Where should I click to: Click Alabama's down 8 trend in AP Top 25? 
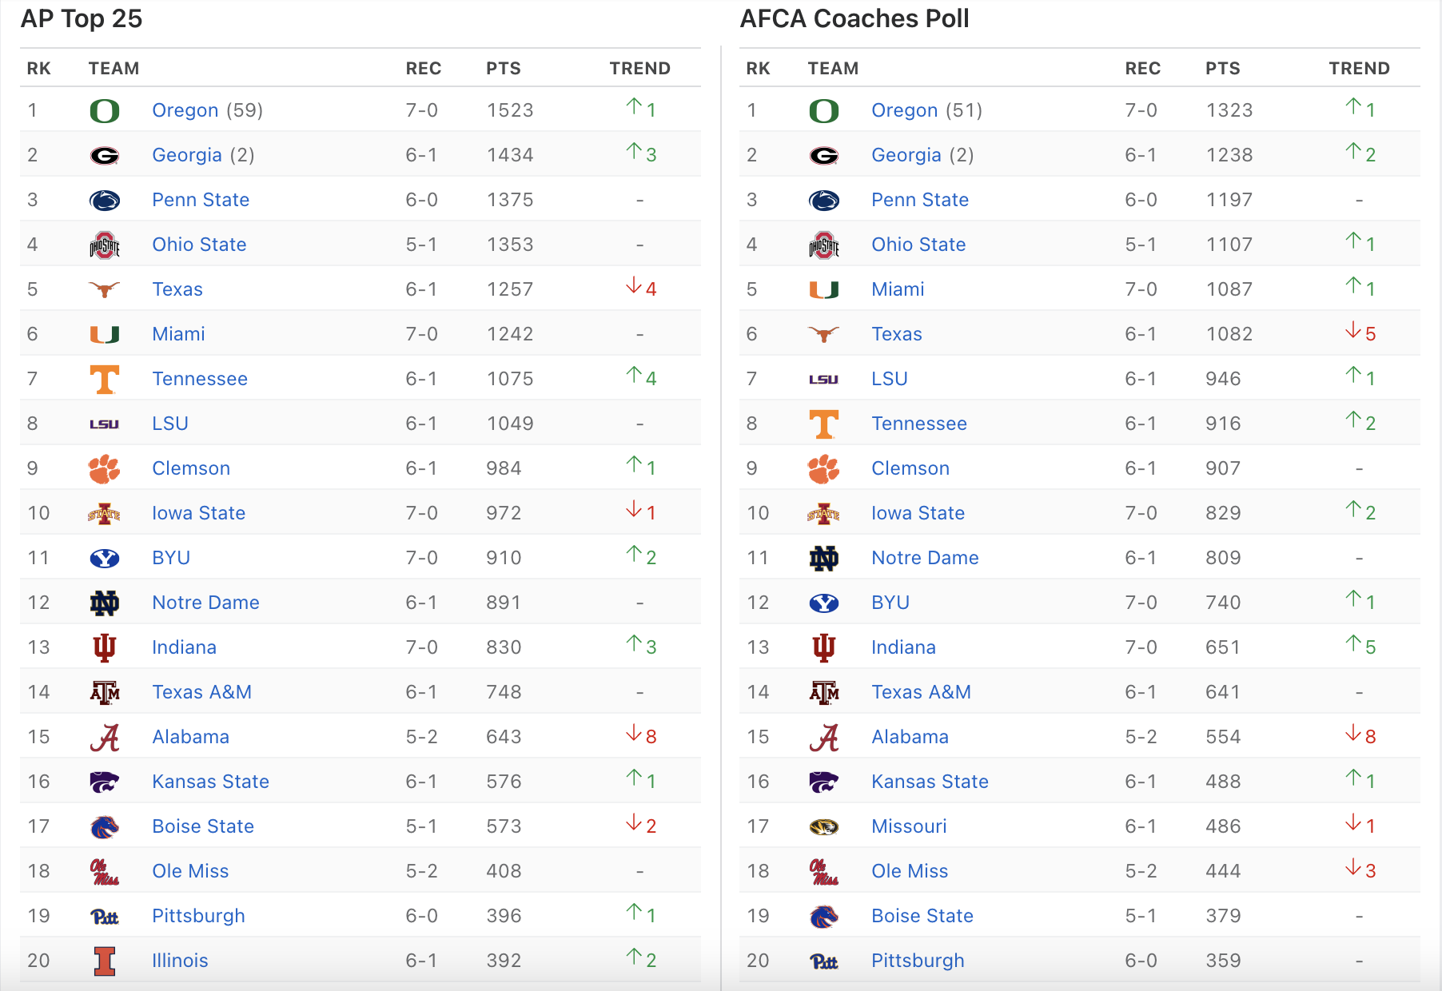tap(641, 735)
